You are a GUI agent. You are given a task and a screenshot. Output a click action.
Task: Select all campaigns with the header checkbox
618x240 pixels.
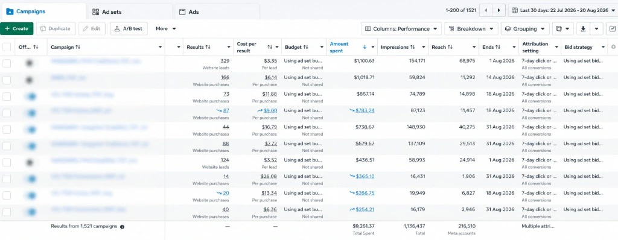(7, 47)
